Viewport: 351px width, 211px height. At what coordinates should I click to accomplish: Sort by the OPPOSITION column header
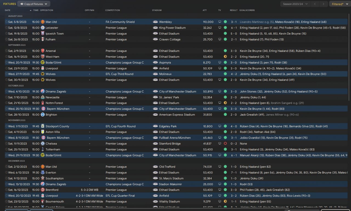click(x=47, y=10)
